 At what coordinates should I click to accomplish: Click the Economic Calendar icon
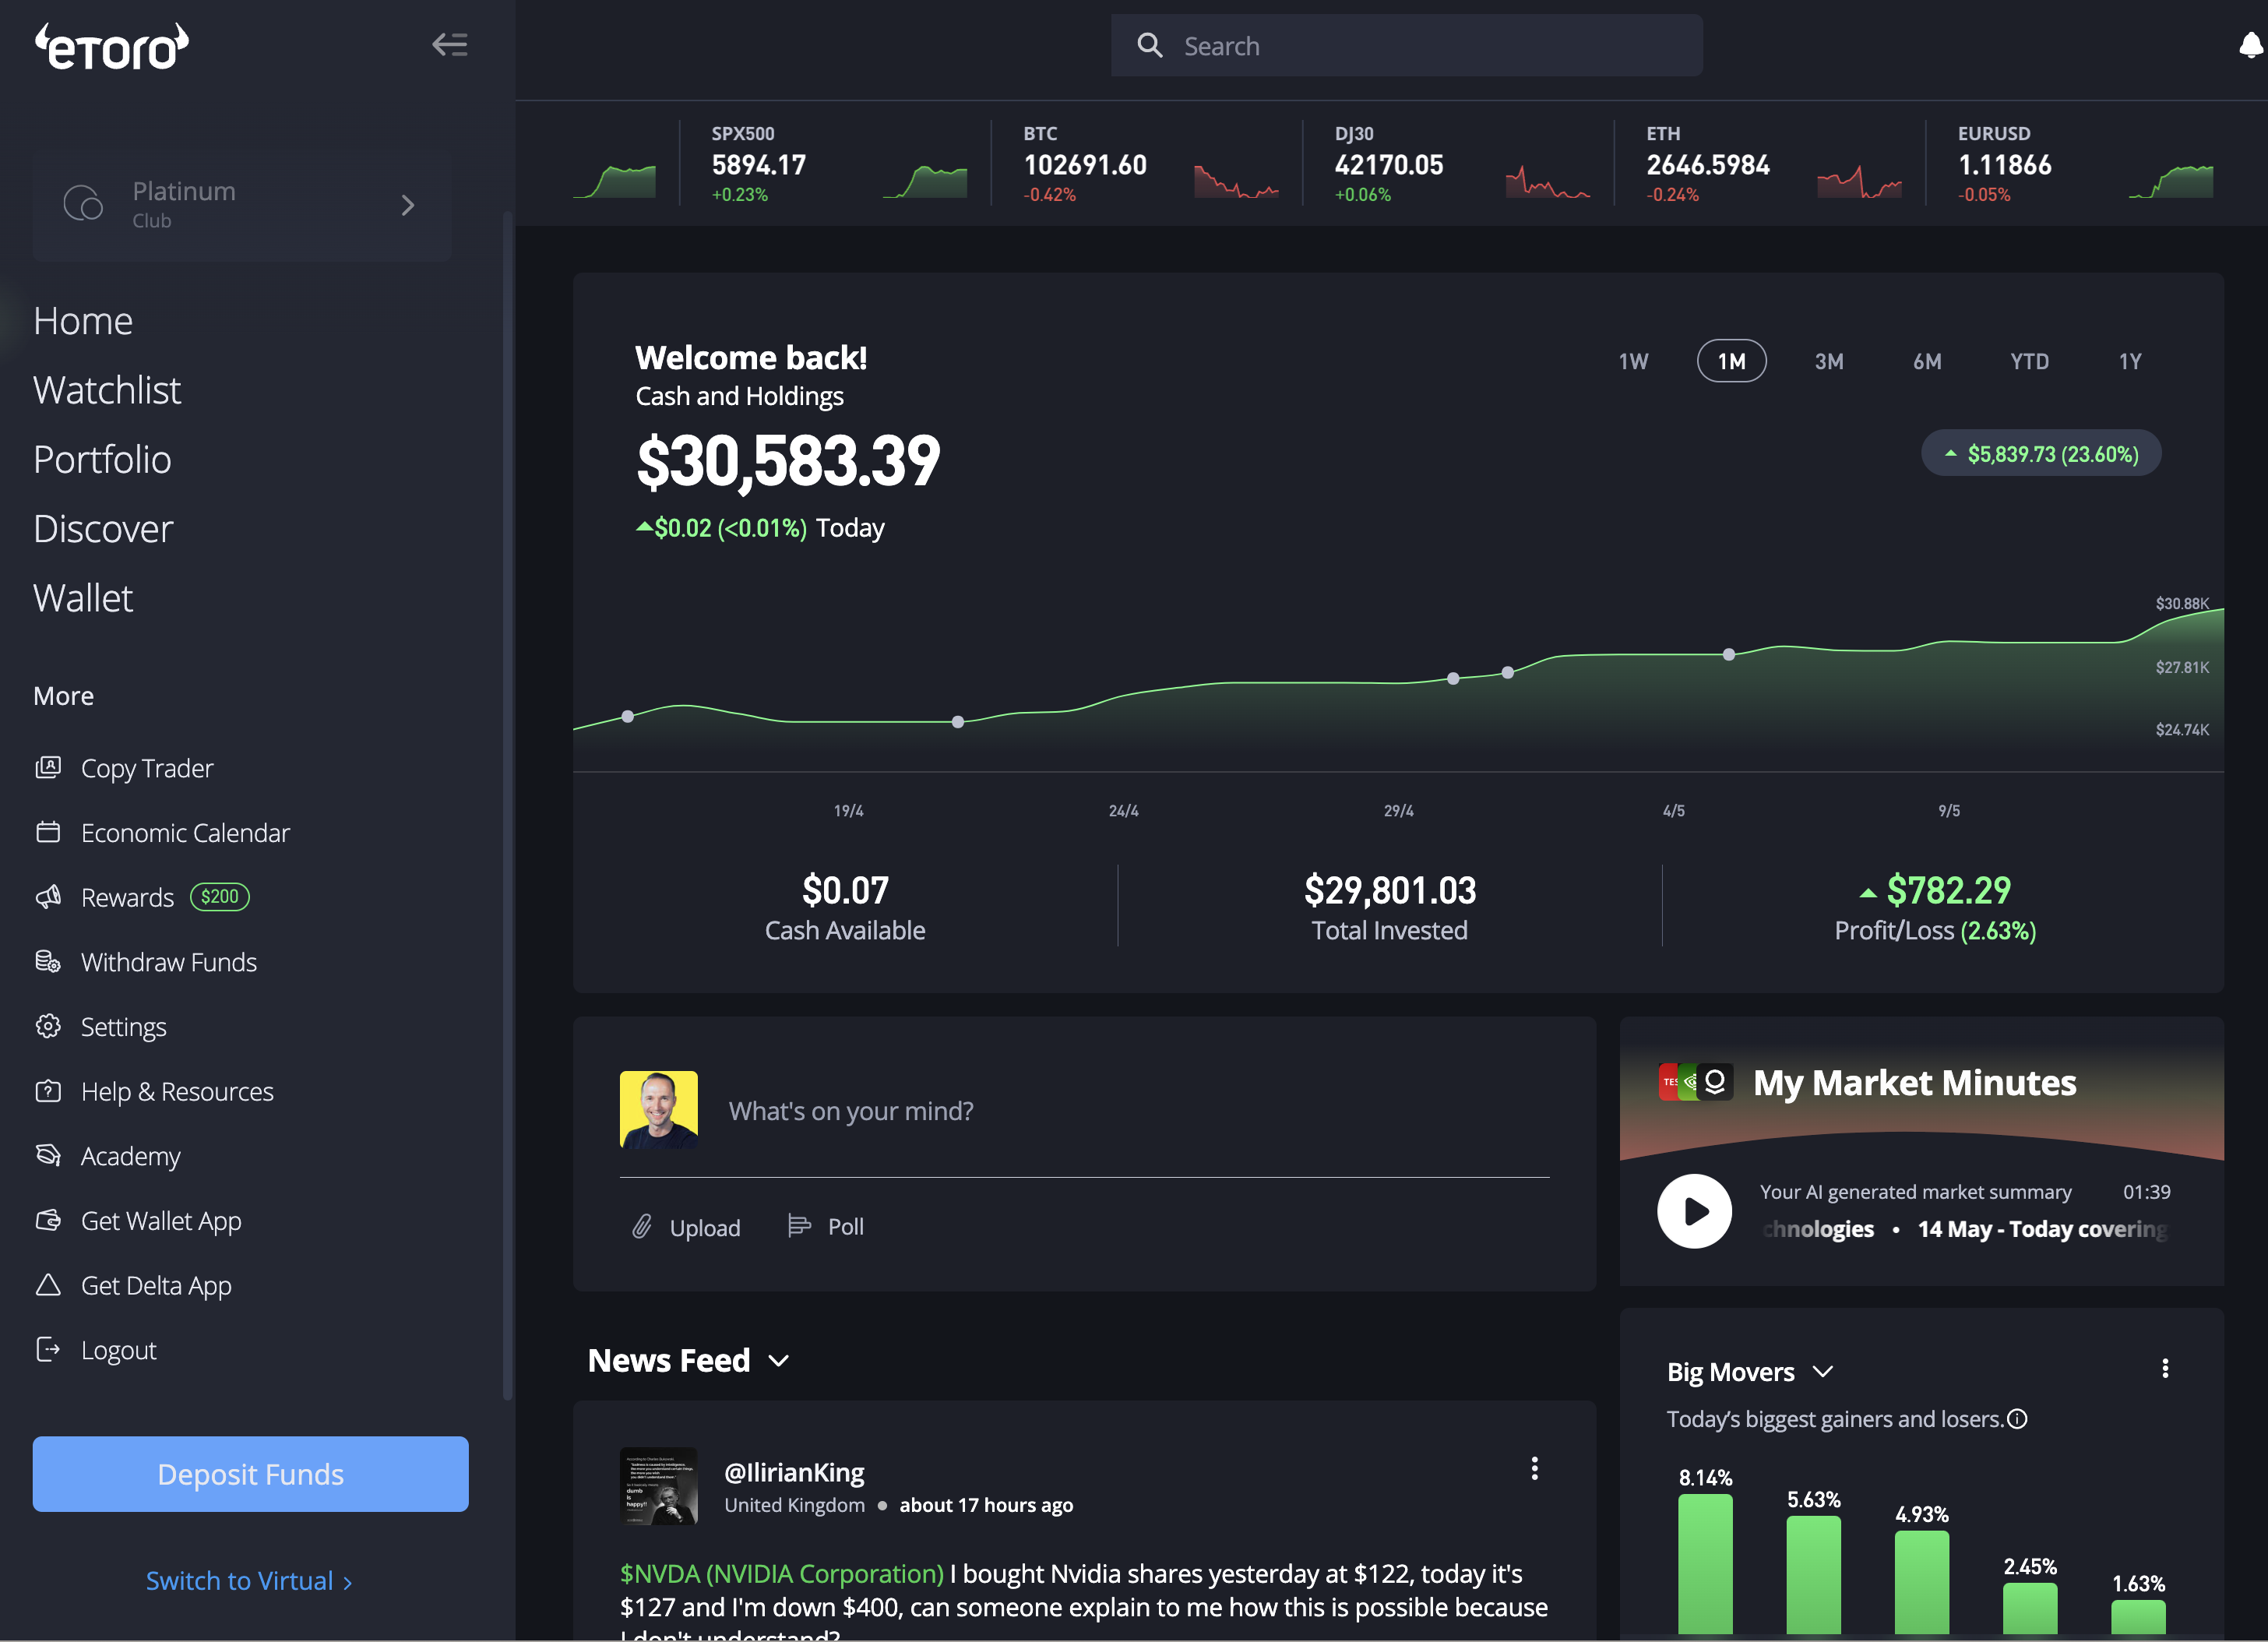[x=48, y=832]
